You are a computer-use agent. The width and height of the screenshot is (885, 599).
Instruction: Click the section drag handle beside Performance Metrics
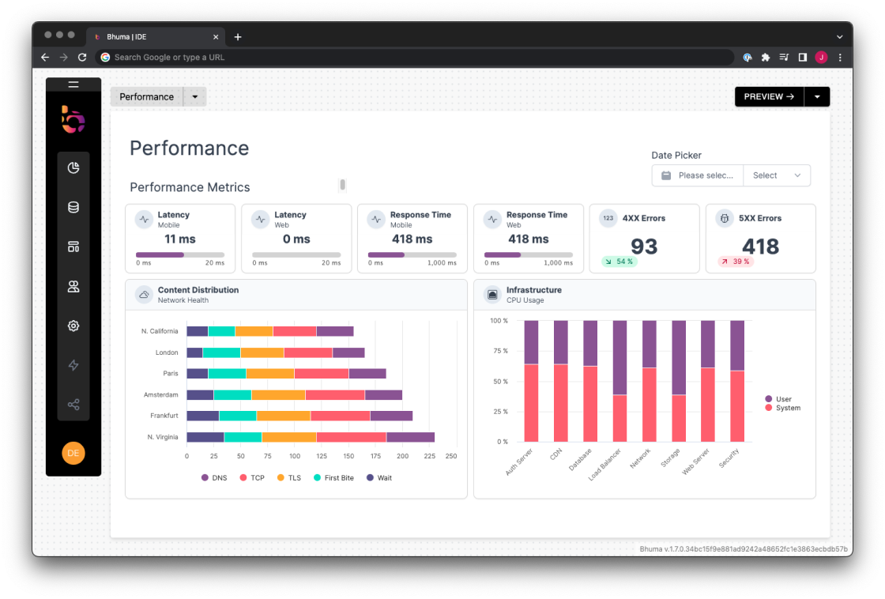(x=343, y=185)
